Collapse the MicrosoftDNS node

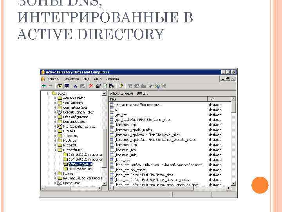click(x=54, y=150)
